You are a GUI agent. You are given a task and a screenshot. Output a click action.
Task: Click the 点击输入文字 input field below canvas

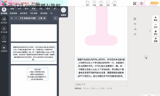pyautogui.click(x=101, y=84)
